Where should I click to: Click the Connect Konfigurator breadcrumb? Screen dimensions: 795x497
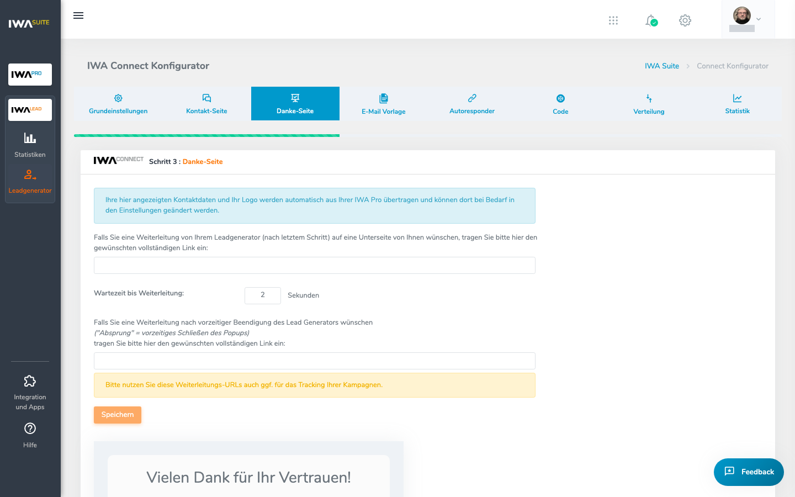coord(733,66)
